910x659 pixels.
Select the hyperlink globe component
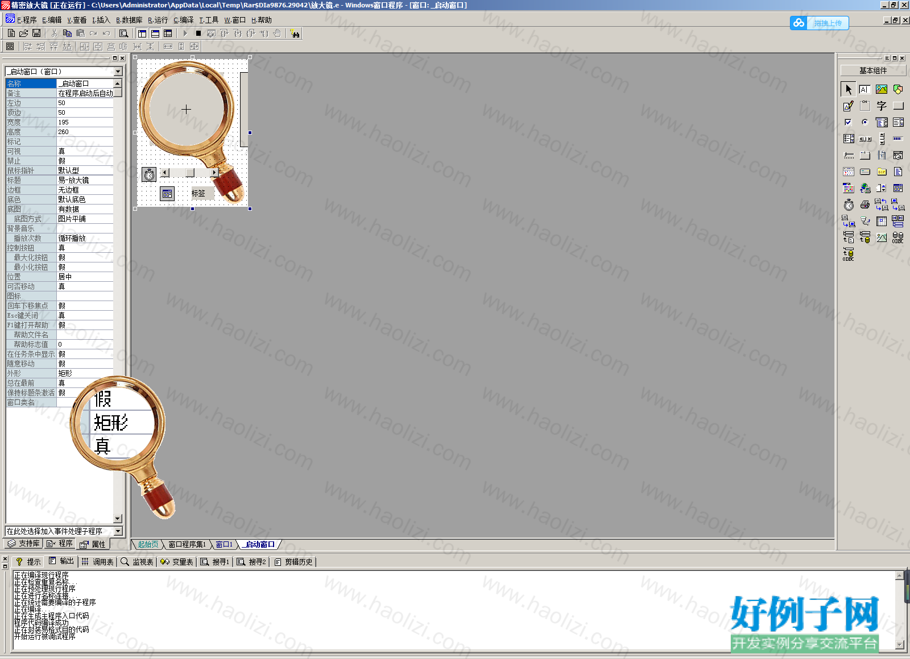(x=864, y=188)
